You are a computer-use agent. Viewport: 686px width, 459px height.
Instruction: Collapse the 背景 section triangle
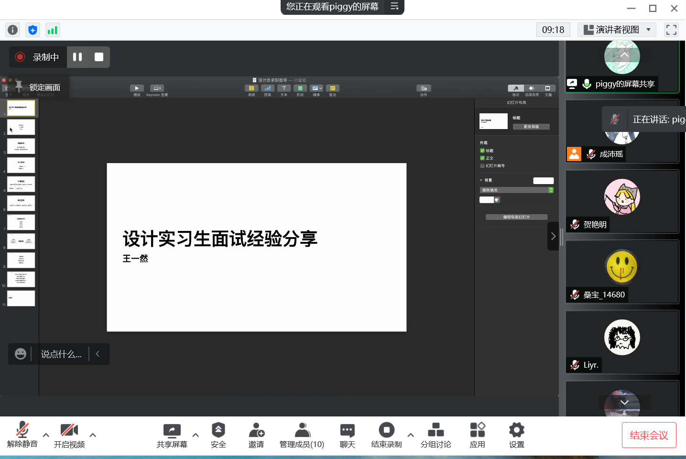(x=481, y=180)
